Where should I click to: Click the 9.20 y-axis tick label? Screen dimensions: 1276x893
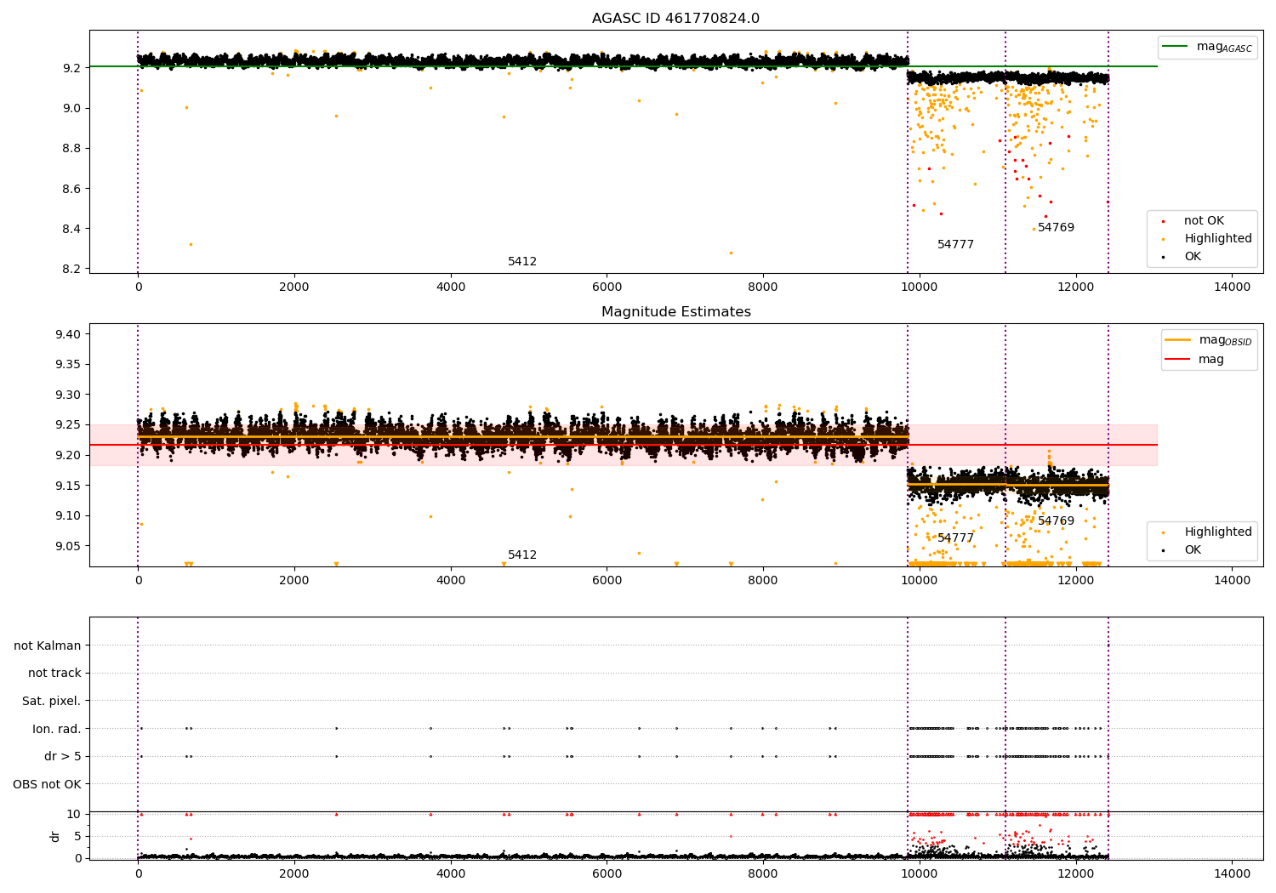pyautogui.click(x=68, y=455)
